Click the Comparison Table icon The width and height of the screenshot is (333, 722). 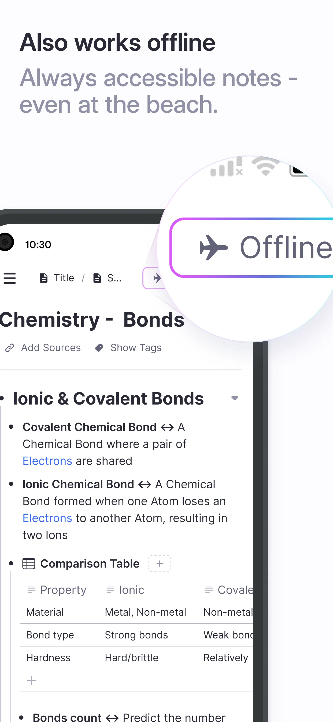click(x=29, y=564)
